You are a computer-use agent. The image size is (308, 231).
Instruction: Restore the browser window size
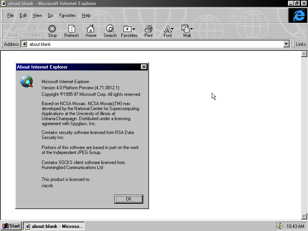coord(297,3)
